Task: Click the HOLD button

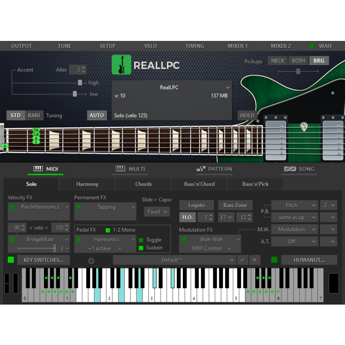Action: coord(247,115)
